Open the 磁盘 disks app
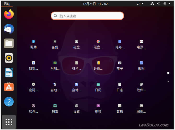This screenshot has height=130, width=175. point(77,44)
